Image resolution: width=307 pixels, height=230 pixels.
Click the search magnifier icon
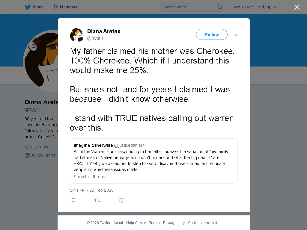pyautogui.click(x=220, y=7)
